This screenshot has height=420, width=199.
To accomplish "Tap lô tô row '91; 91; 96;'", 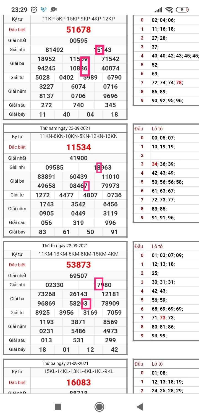I will pyautogui.click(x=163, y=218).
